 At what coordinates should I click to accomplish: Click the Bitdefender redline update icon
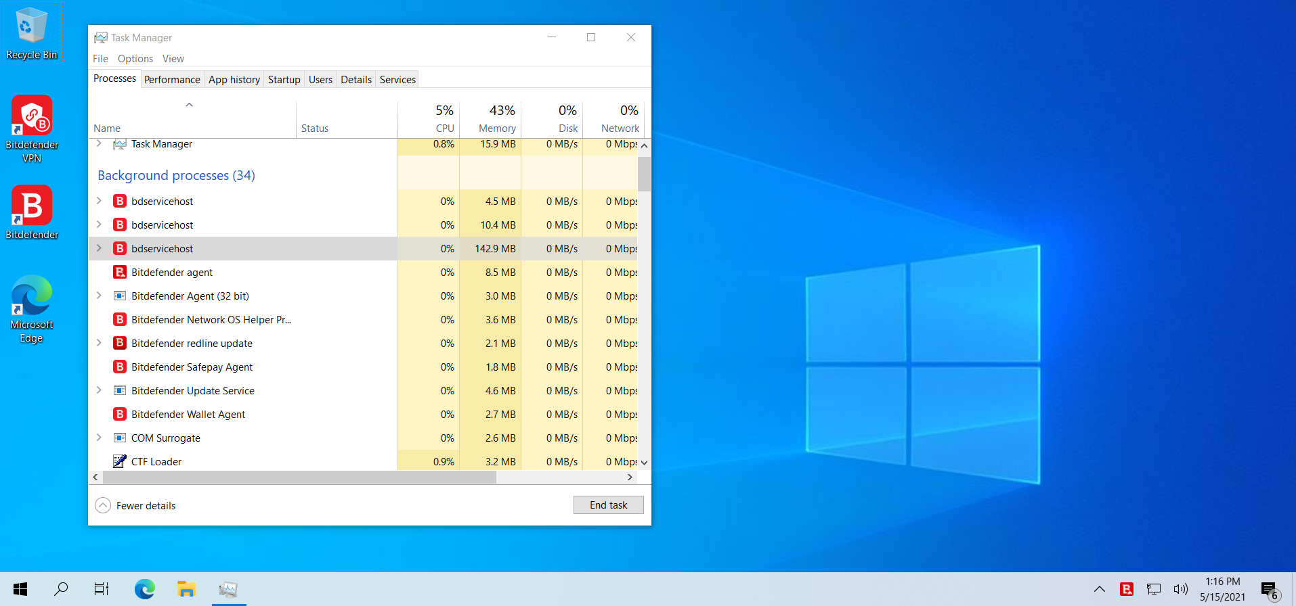[x=120, y=344]
